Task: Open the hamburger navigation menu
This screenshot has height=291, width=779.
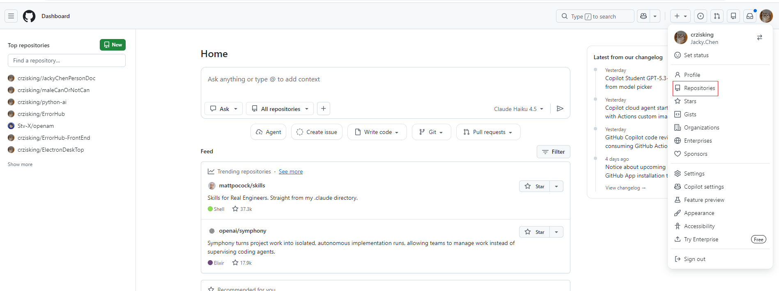Action: (11, 16)
